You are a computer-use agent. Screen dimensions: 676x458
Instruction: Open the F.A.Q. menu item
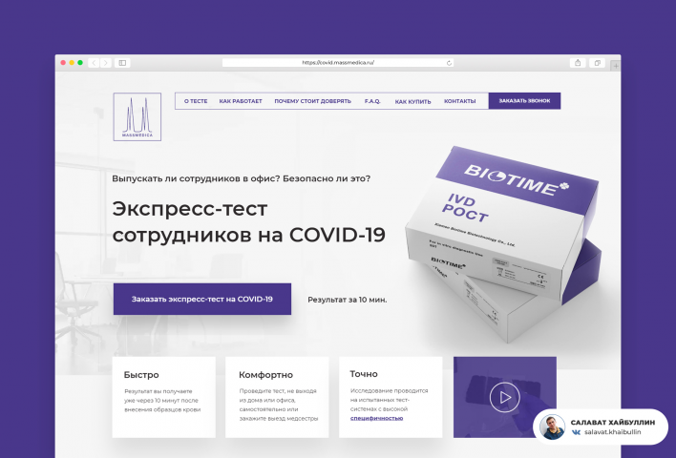372,101
